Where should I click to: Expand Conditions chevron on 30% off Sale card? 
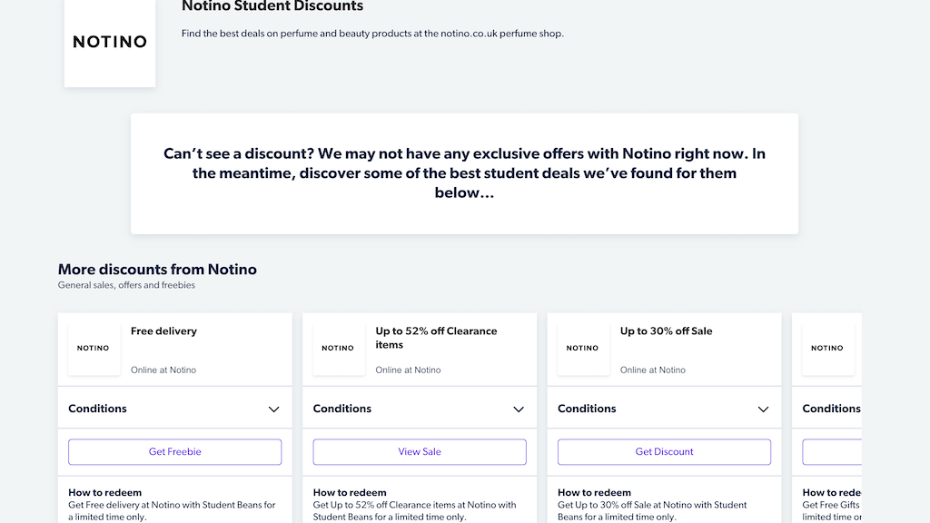pyautogui.click(x=763, y=410)
